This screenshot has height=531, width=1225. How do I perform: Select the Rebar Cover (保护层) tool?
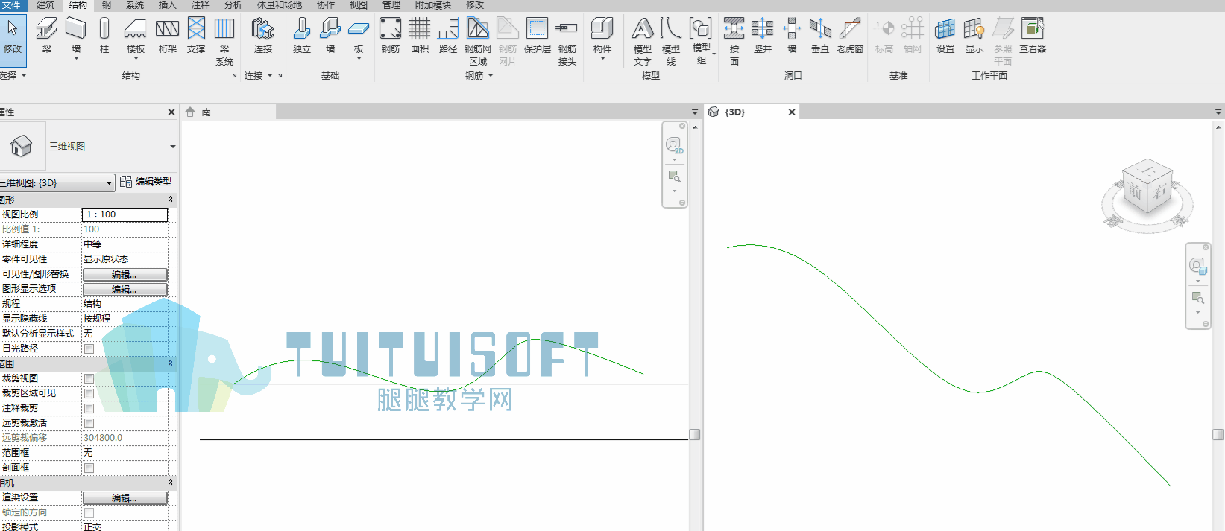[537, 35]
